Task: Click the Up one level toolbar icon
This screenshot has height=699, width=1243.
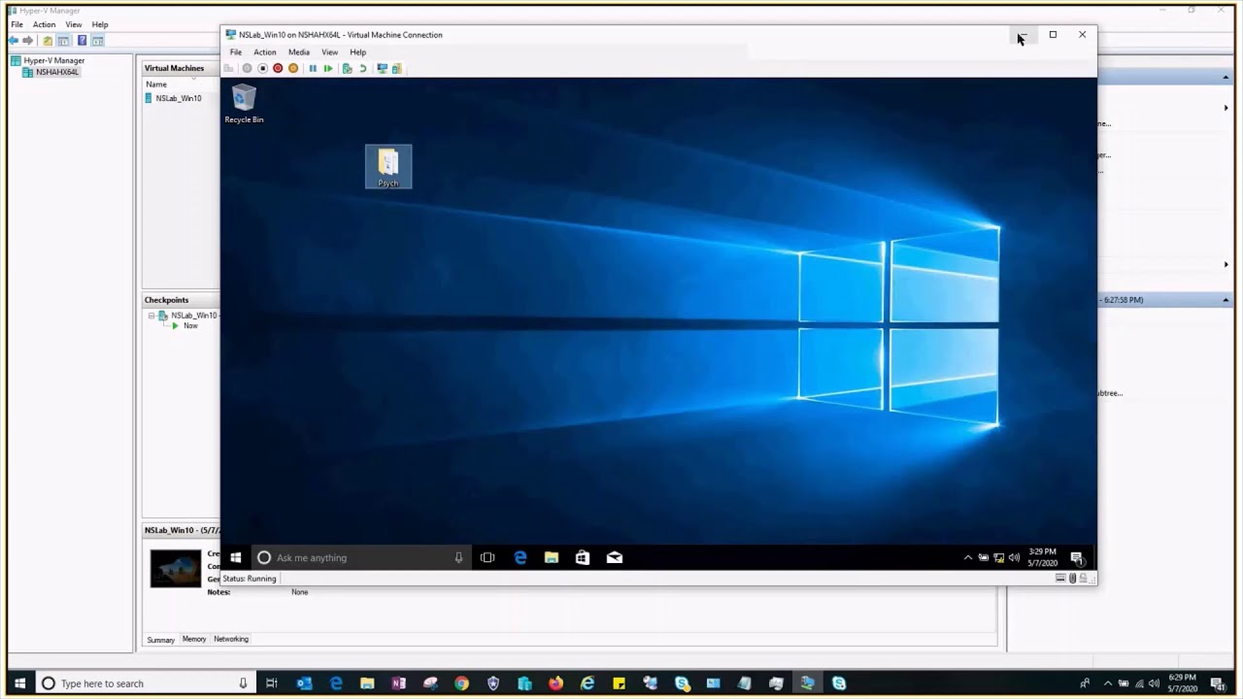Action: coord(48,41)
